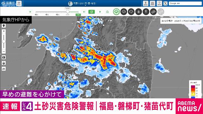Click the green current-time marker on timeline

click(x=78, y=15)
